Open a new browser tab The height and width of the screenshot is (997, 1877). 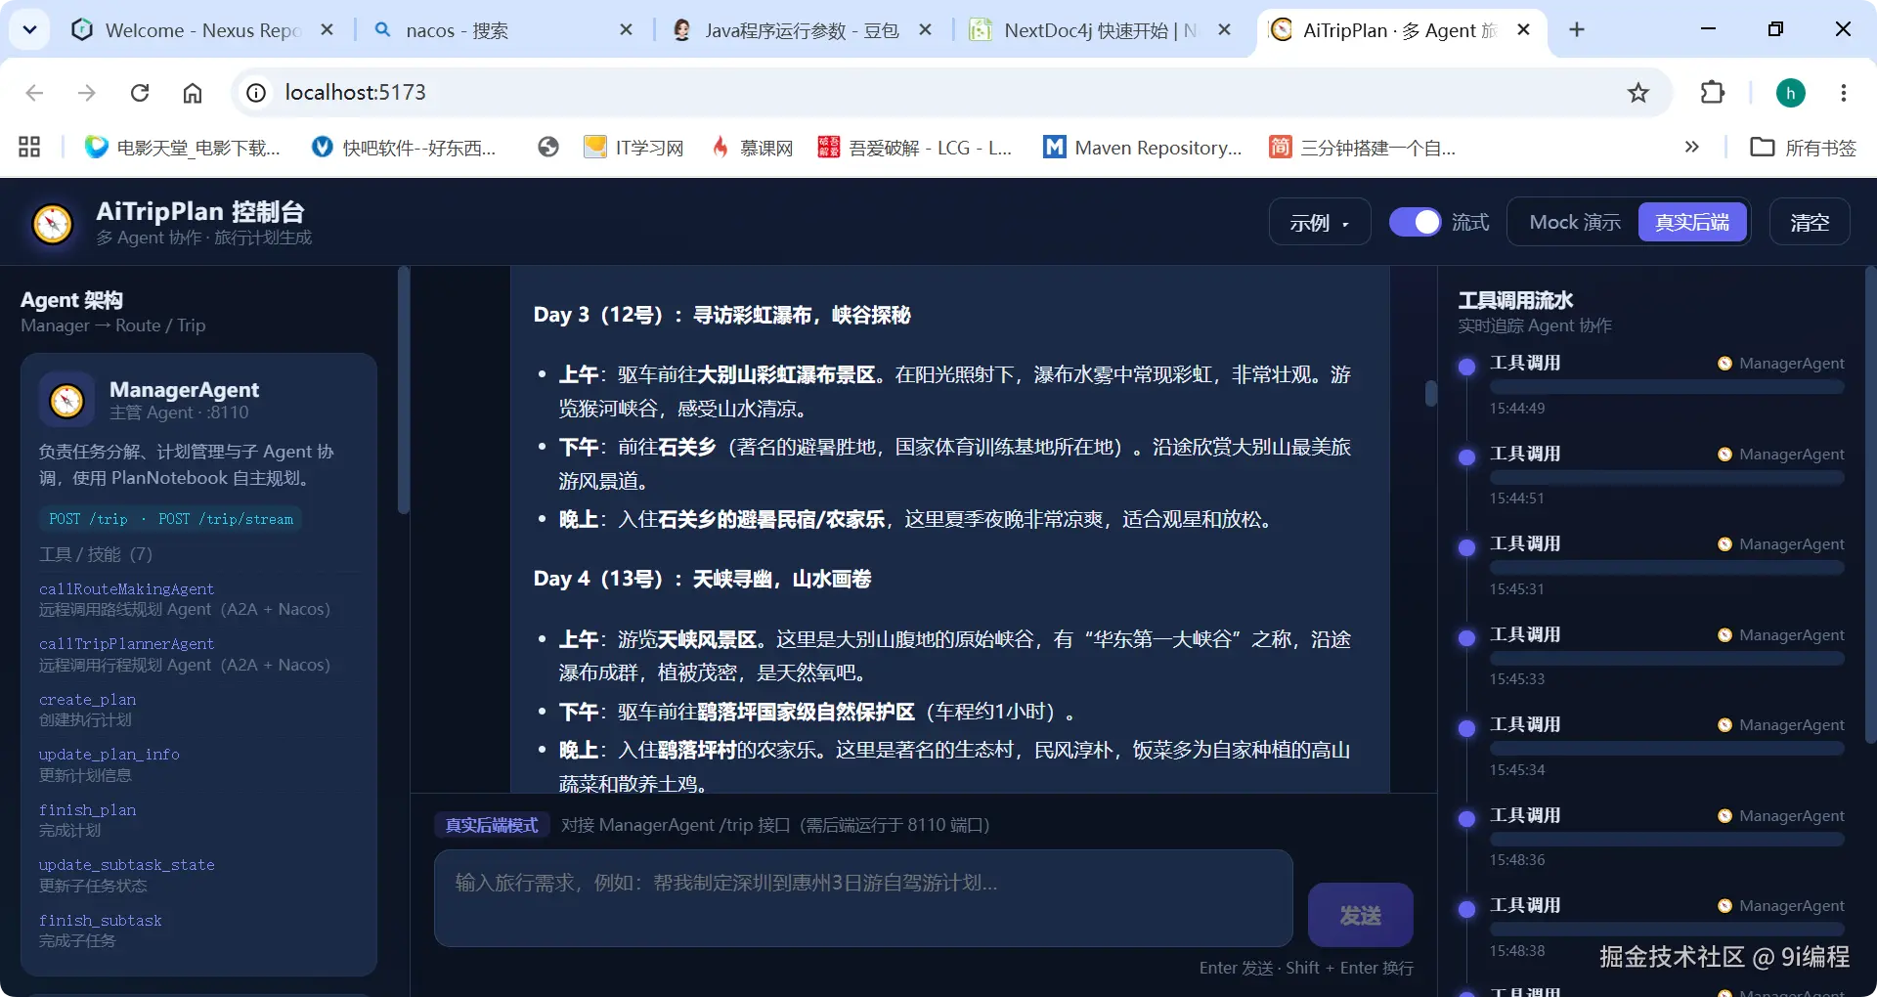[x=1577, y=30]
